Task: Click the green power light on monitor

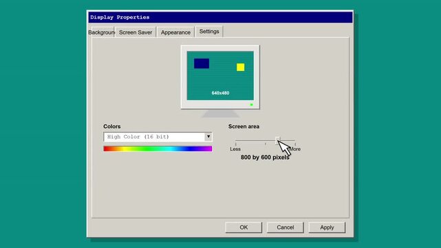Action: (x=251, y=105)
